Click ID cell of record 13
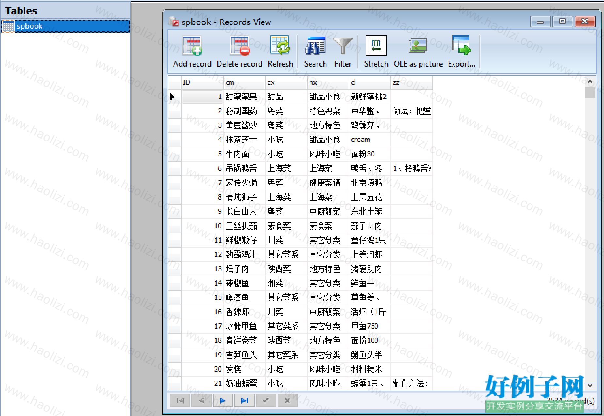 tap(202, 269)
